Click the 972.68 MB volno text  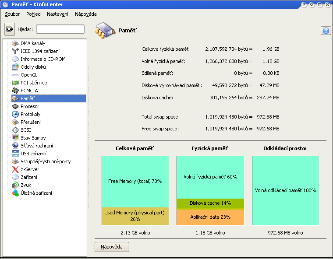click(x=285, y=233)
